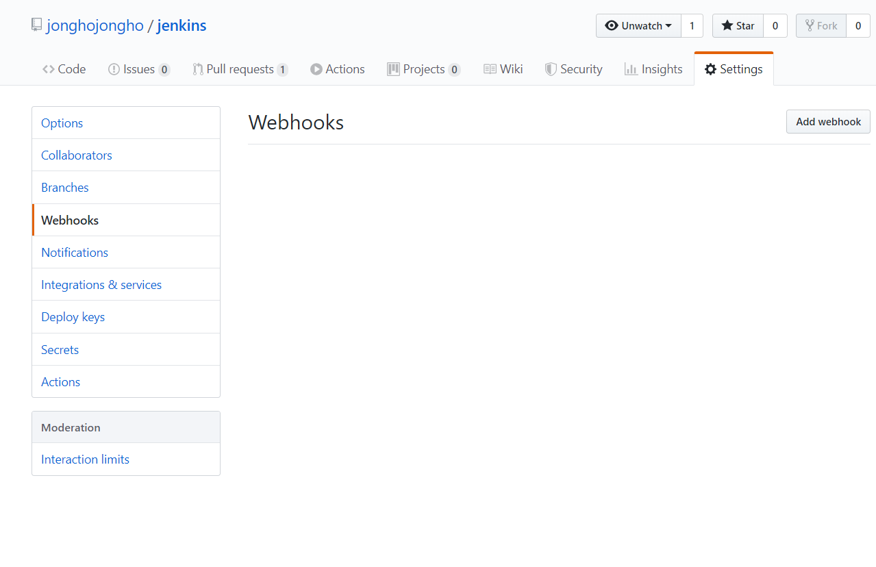The height and width of the screenshot is (567, 876).
Task: Click the eye icon on Unwatch
Action: [612, 26]
